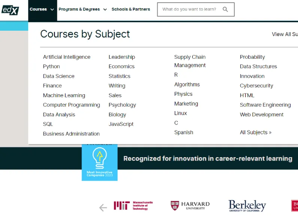Open Schools & Partners menu item
This screenshot has height=217, width=298.
pyautogui.click(x=131, y=9)
